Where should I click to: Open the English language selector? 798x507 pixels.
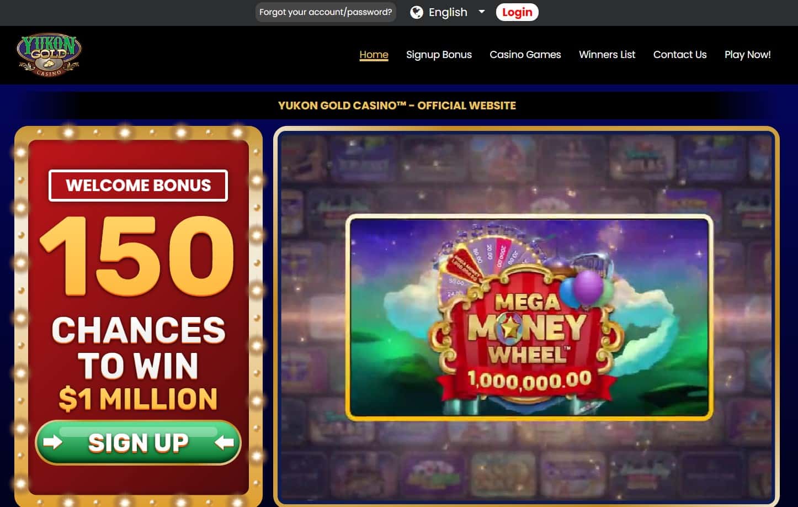pos(448,12)
